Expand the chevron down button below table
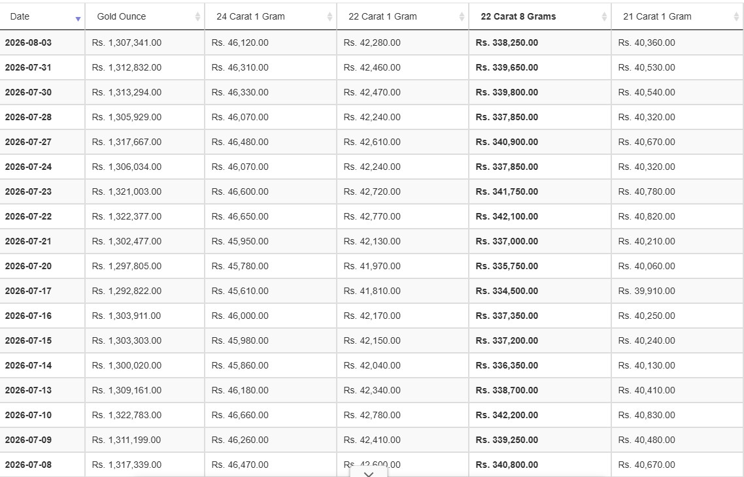The height and width of the screenshot is (477, 744). 369,472
